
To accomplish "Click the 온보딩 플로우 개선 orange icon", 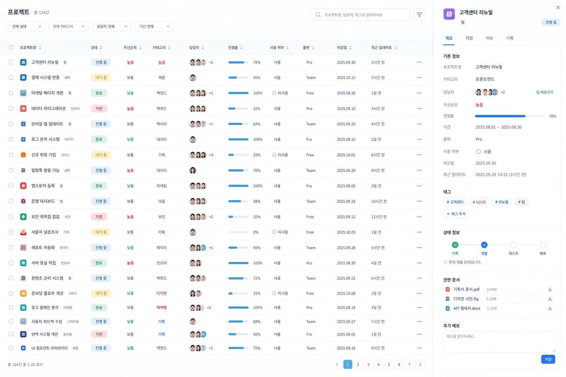I will (x=23, y=293).
